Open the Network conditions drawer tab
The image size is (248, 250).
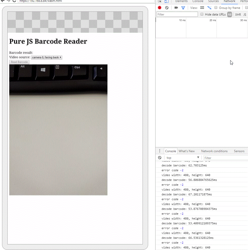tap(214, 151)
